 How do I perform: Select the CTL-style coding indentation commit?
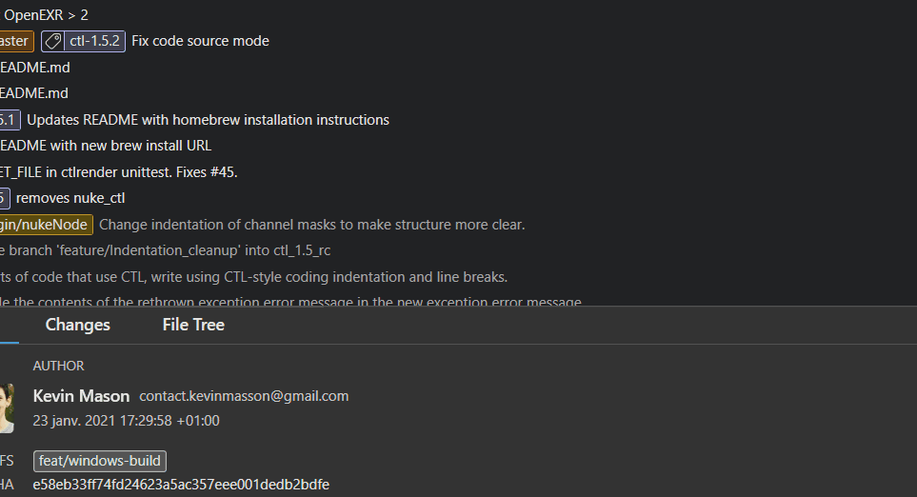point(252,277)
